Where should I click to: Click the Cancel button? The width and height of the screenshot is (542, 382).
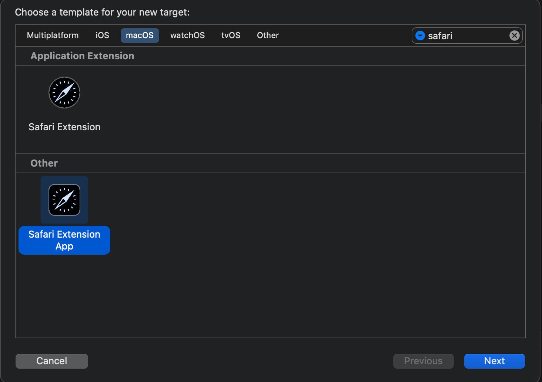pyautogui.click(x=52, y=361)
